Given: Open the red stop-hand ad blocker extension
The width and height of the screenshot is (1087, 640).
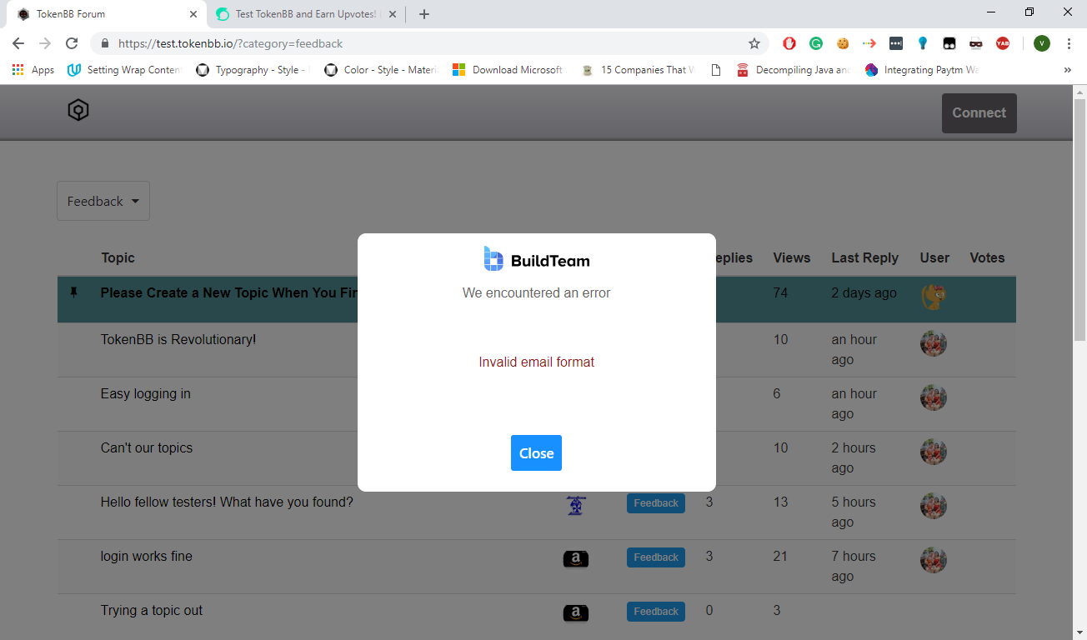Looking at the screenshot, I should click(x=789, y=43).
